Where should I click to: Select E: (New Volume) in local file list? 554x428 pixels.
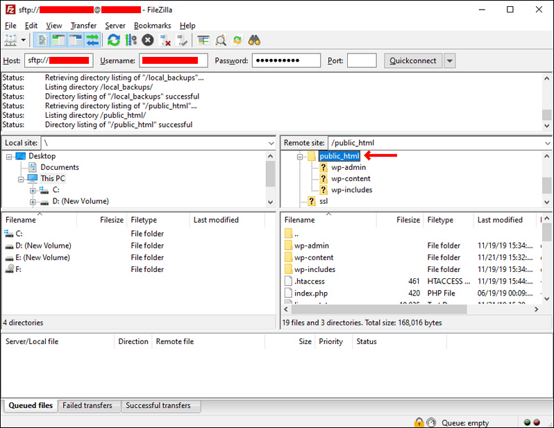click(x=43, y=257)
